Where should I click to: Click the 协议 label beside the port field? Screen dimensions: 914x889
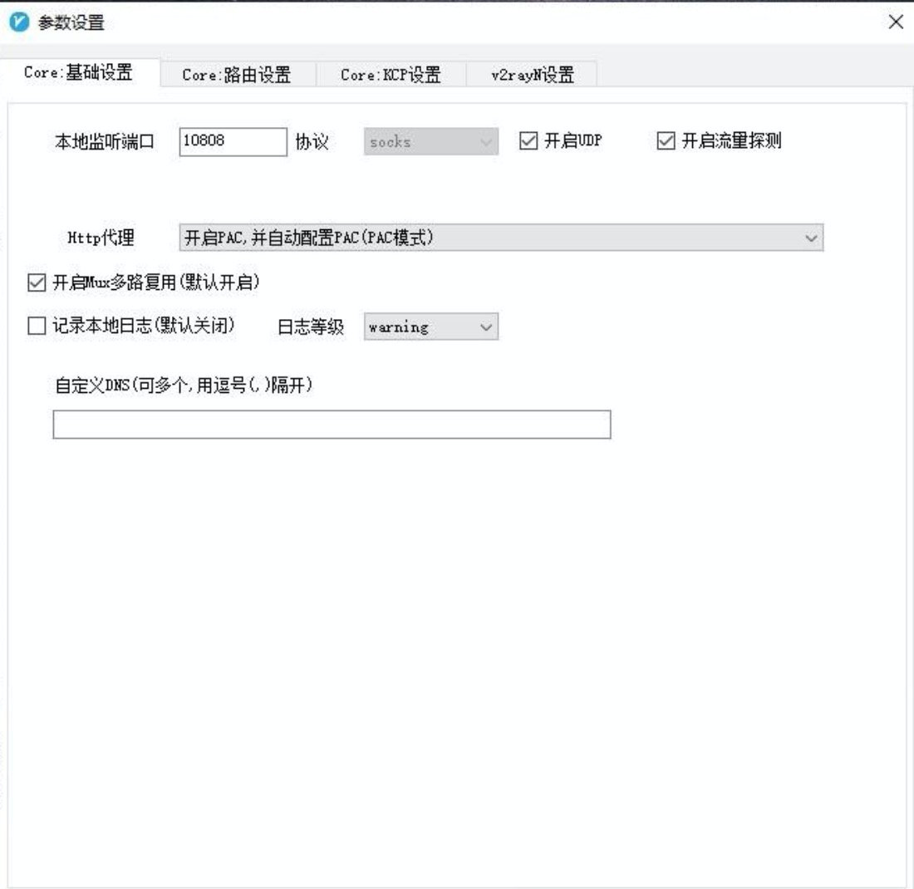[312, 142]
